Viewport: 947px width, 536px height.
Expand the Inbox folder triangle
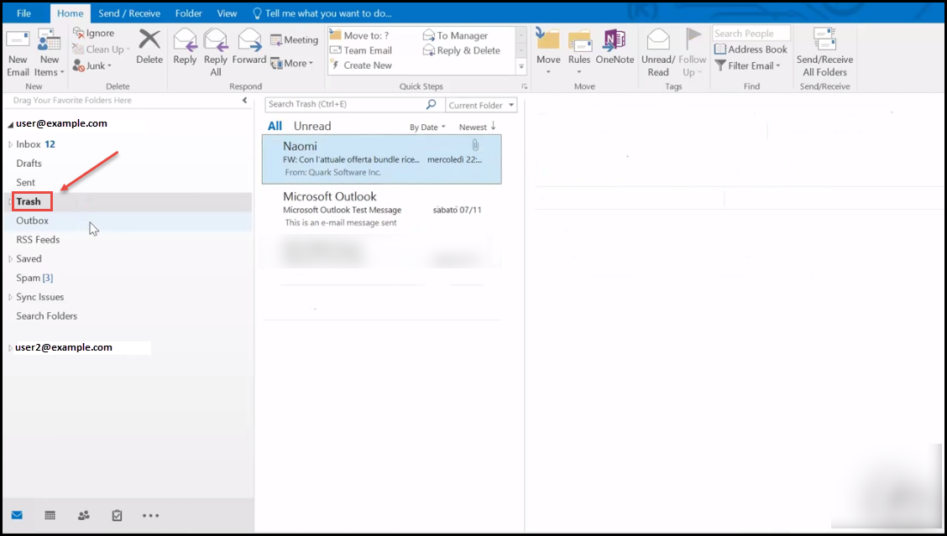pos(10,145)
